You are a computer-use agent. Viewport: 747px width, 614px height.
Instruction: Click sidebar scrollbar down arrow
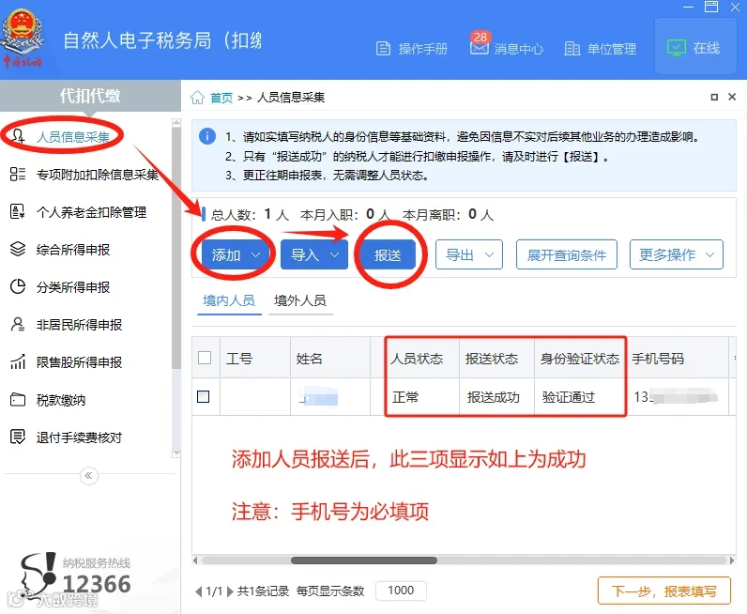tap(176, 453)
